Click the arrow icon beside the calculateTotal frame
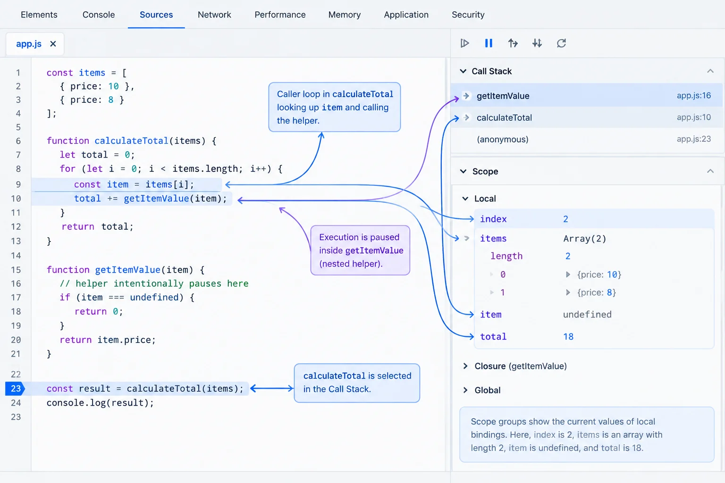The height and width of the screenshot is (483, 725). pyautogui.click(x=466, y=117)
